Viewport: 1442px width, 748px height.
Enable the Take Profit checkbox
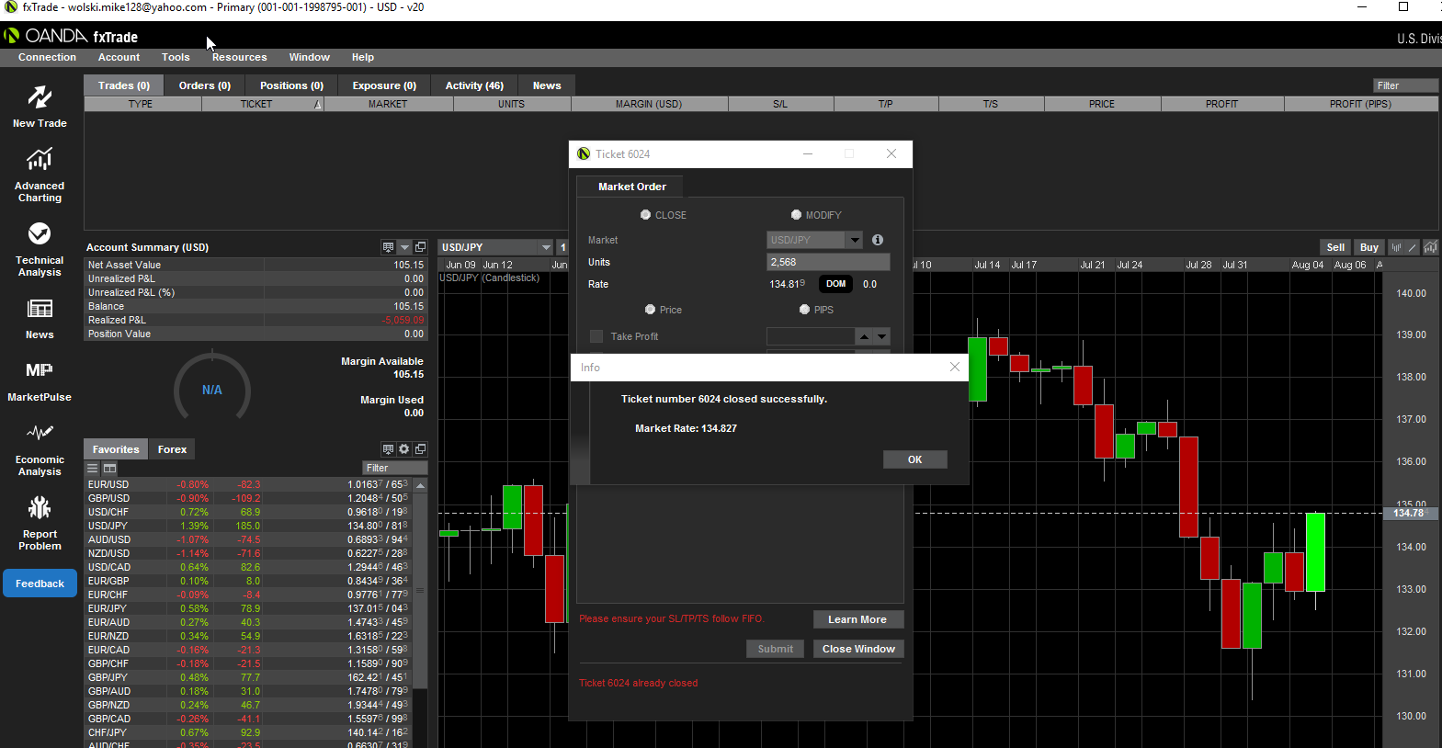596,336
